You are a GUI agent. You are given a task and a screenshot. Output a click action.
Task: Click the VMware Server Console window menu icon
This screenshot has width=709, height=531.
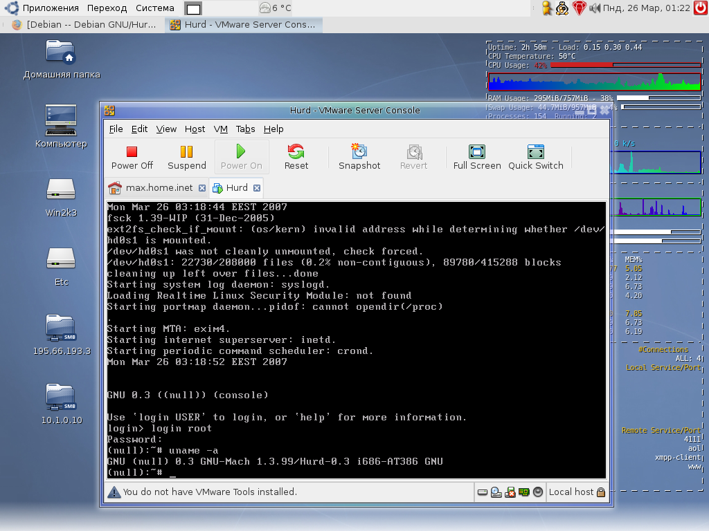pyautogui.click(x=109, y=111)
